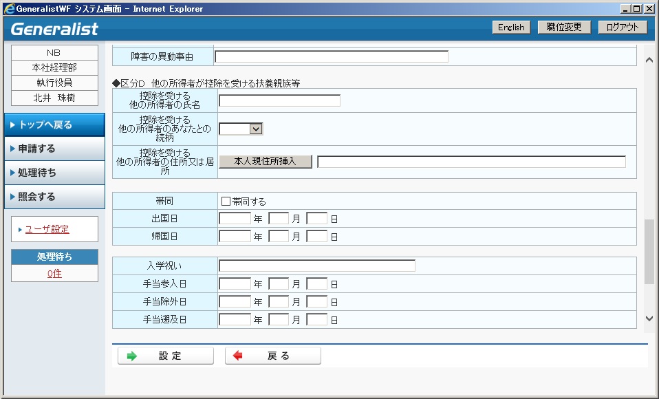Screen dimensions: 659x399
Task: Check the 帯同する checkbox
Action: [x=226, y=202]
